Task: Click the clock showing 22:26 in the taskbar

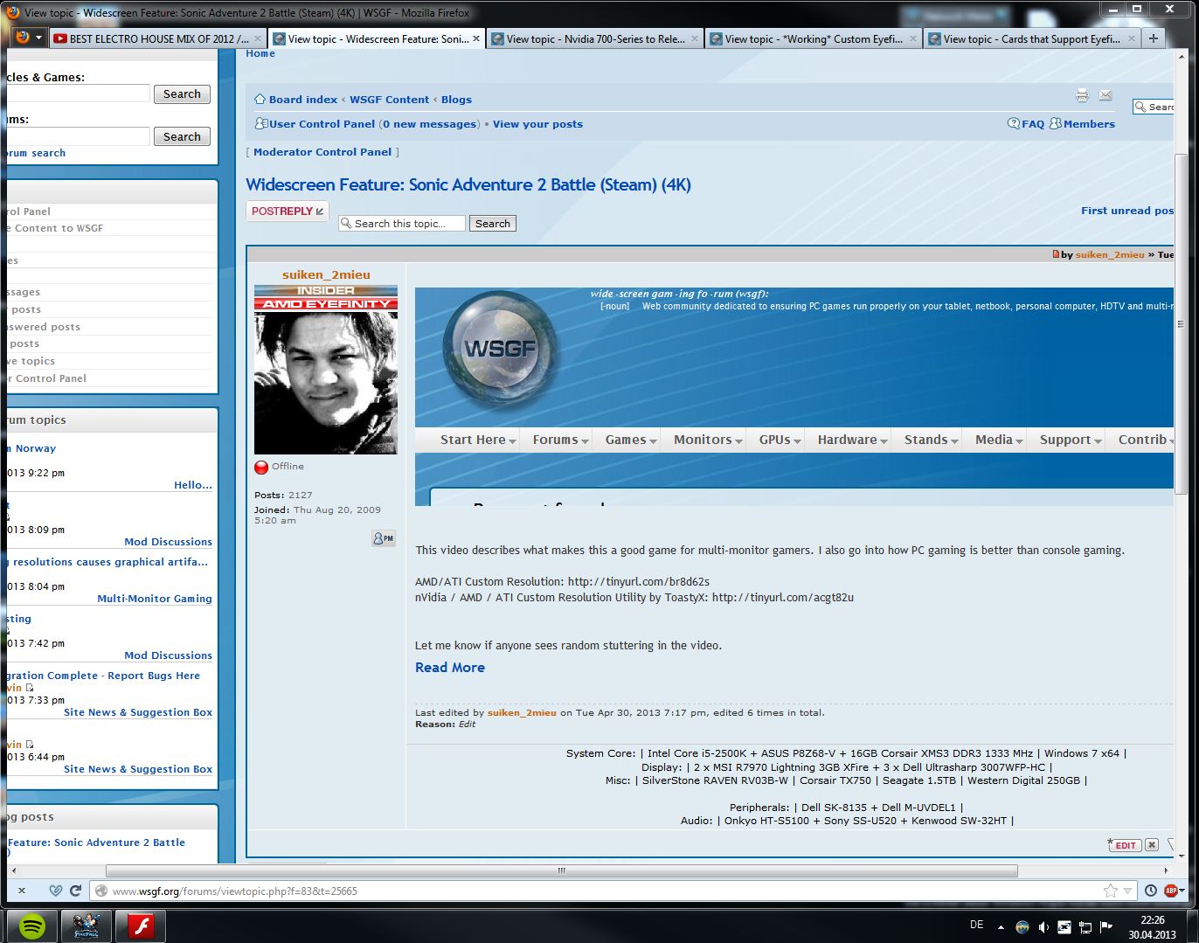Action: [x=1153, y=926]
